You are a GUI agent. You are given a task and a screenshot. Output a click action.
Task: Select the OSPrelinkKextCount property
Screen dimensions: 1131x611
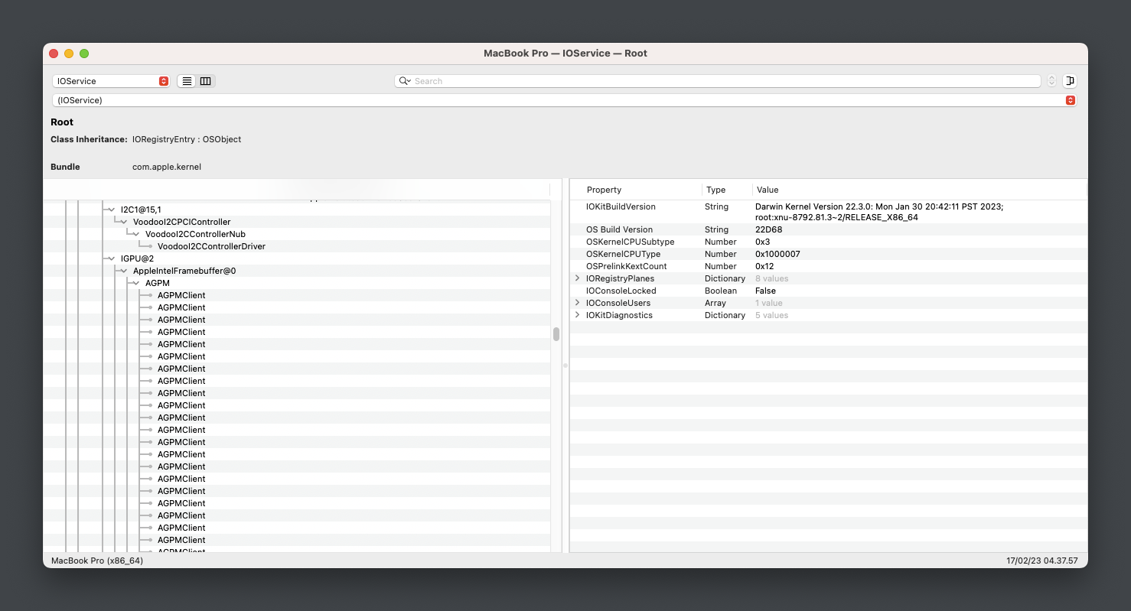(626, 266)
